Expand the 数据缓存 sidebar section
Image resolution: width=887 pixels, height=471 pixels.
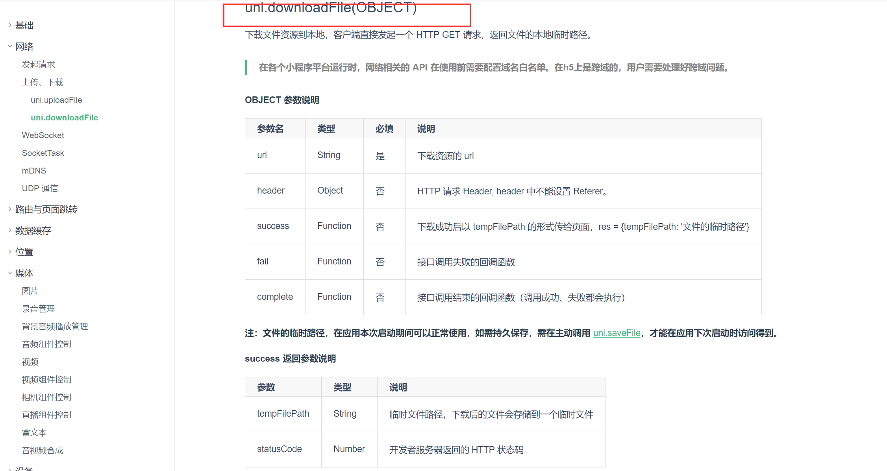coord(33,231)
